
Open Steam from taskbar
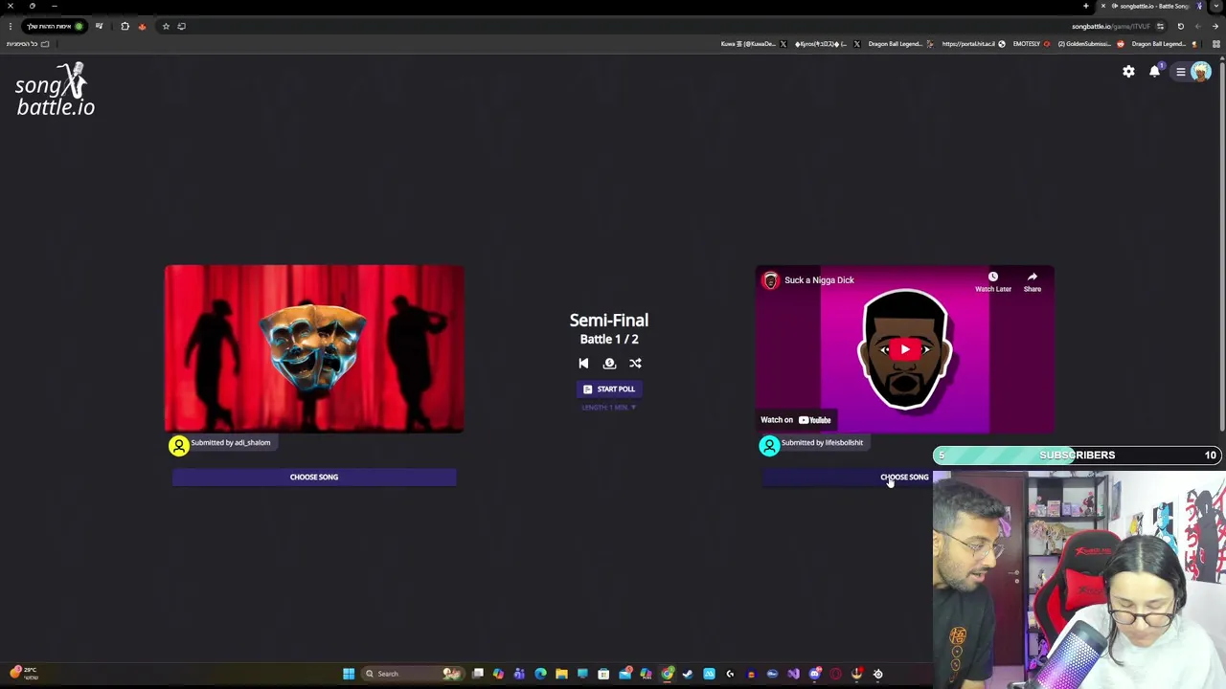[x=688, y=674]
